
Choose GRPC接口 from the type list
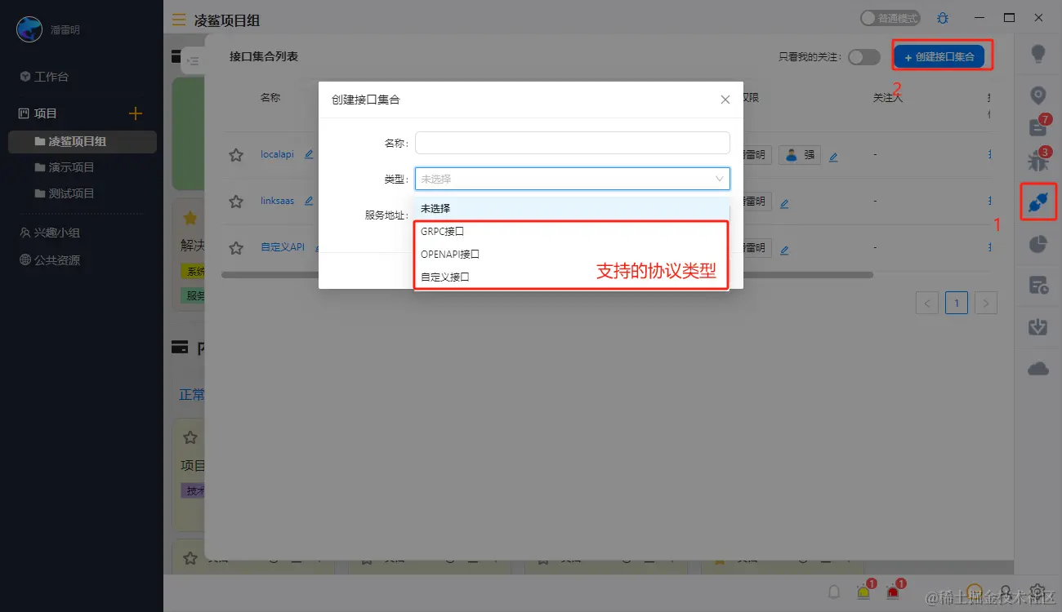tap(572, 232)
